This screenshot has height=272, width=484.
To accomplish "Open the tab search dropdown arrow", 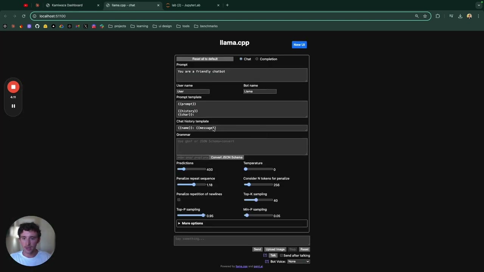I will (479, 5).
